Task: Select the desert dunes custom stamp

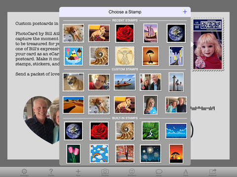Action: coord(74,105)
